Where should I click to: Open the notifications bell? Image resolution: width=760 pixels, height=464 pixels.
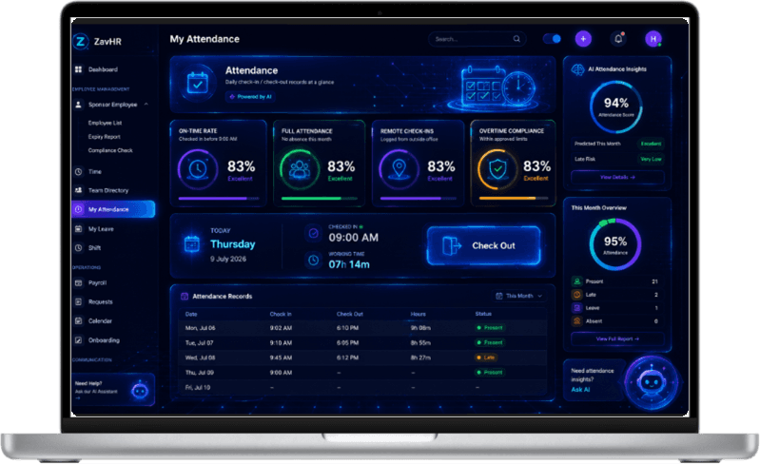pos(618,39)
